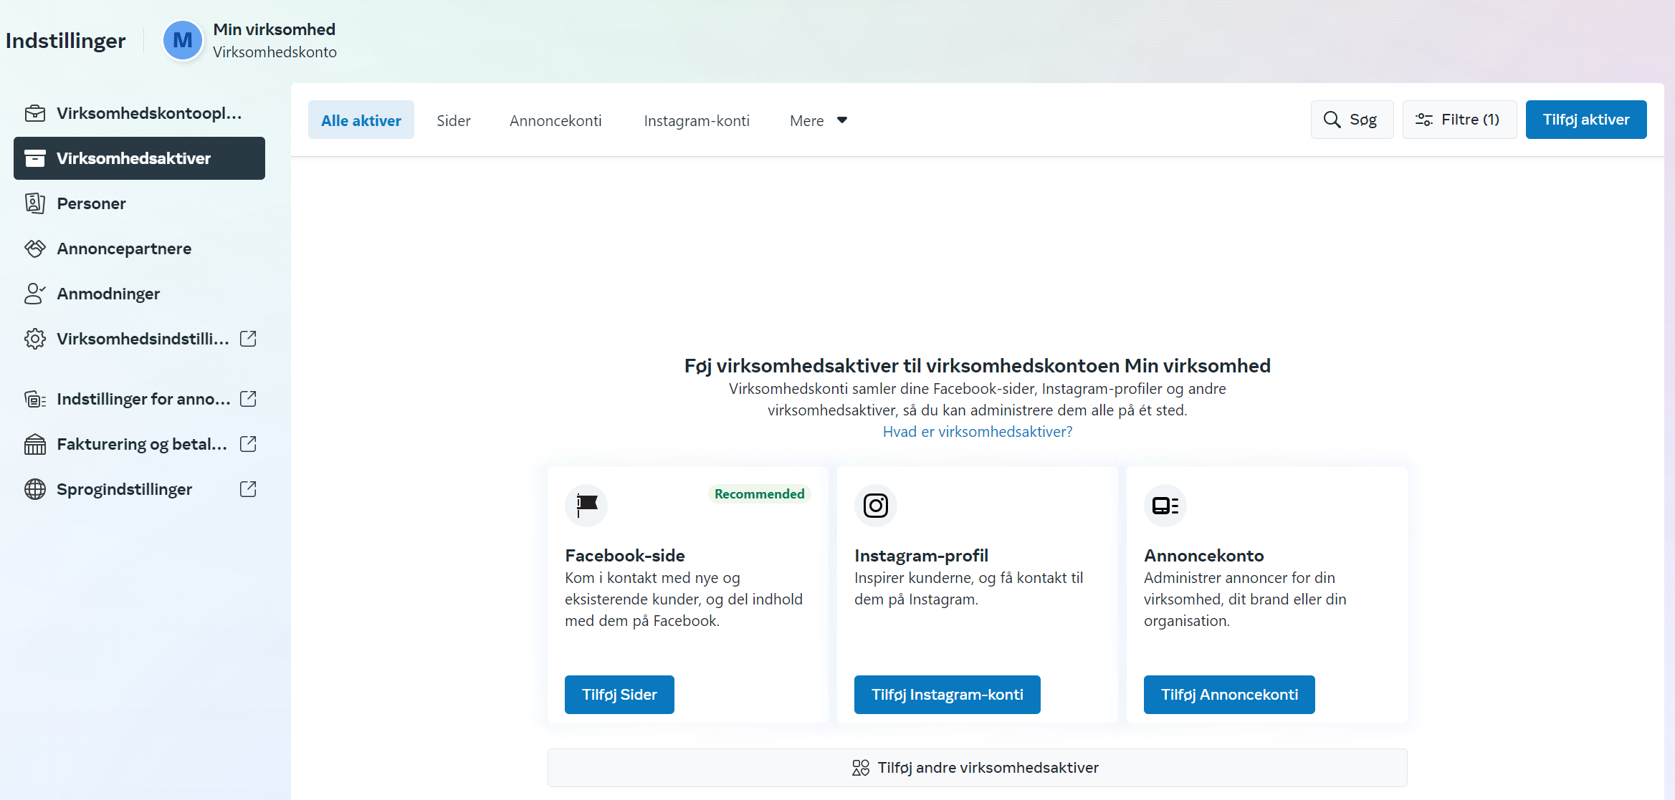This screenshot has width=1675, height=800.
Task: Click the Virksomhedsindstillinger gear icon
Action: (x=35, y=339)
